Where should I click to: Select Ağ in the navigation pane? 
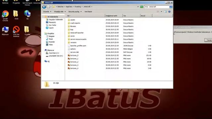(48, 61)
